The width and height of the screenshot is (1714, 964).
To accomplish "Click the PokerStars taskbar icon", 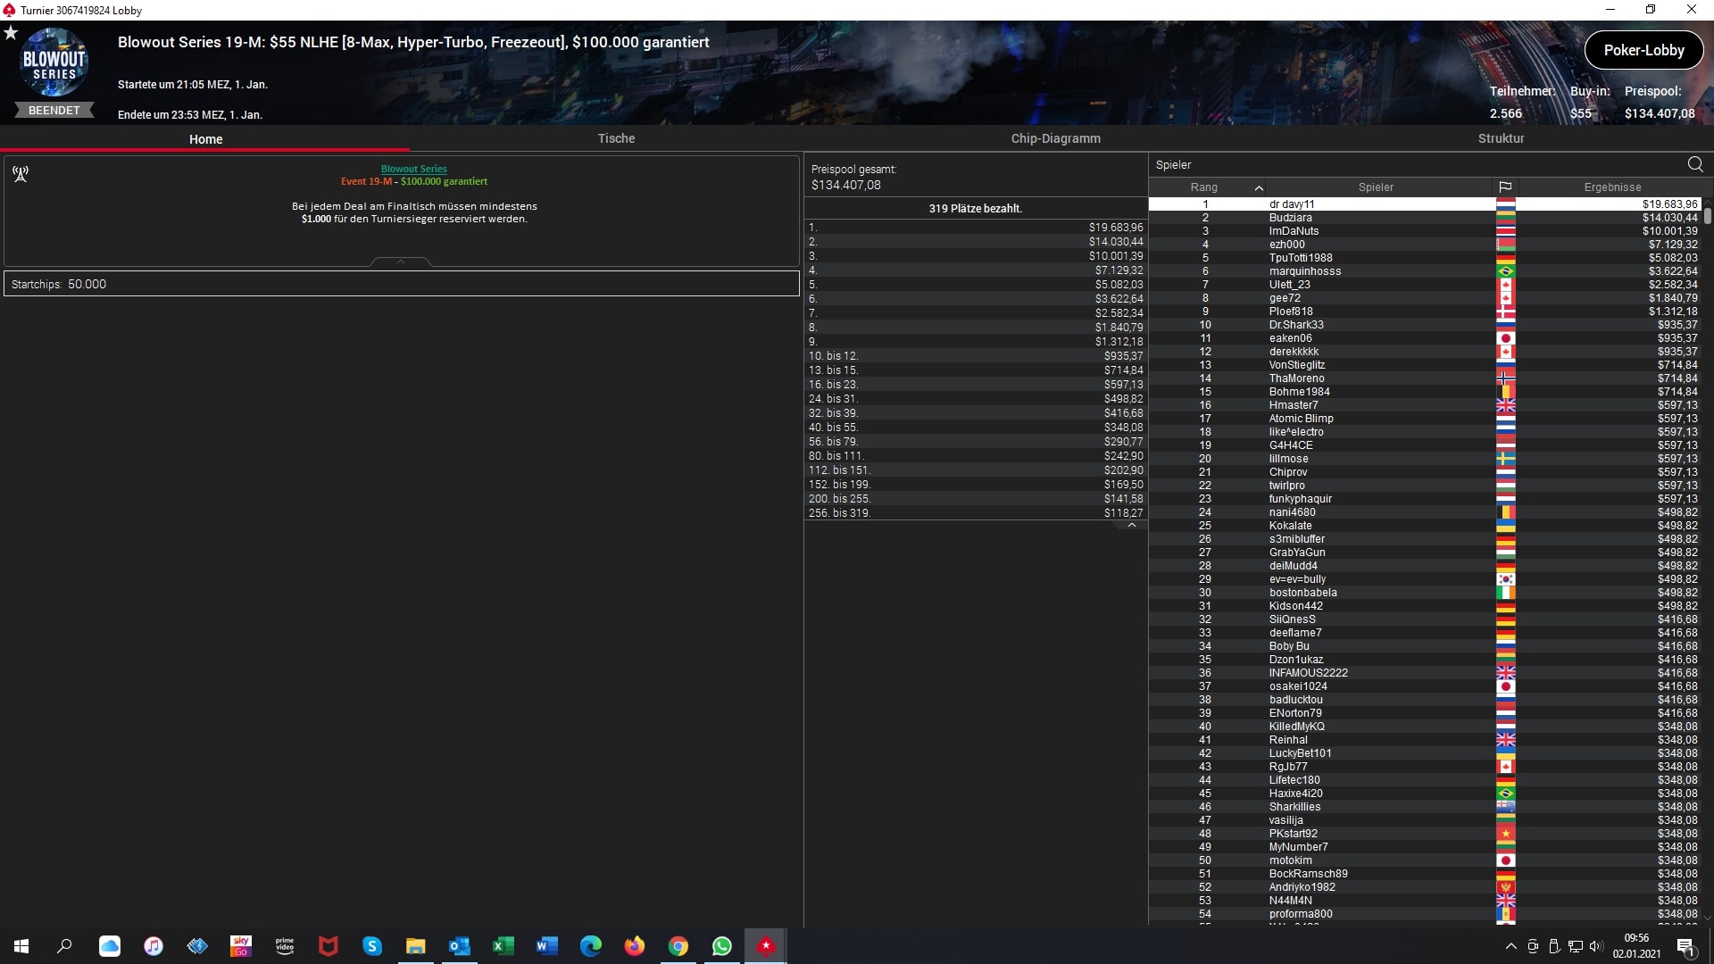I will pyautogui.click(x=765, y=946).
